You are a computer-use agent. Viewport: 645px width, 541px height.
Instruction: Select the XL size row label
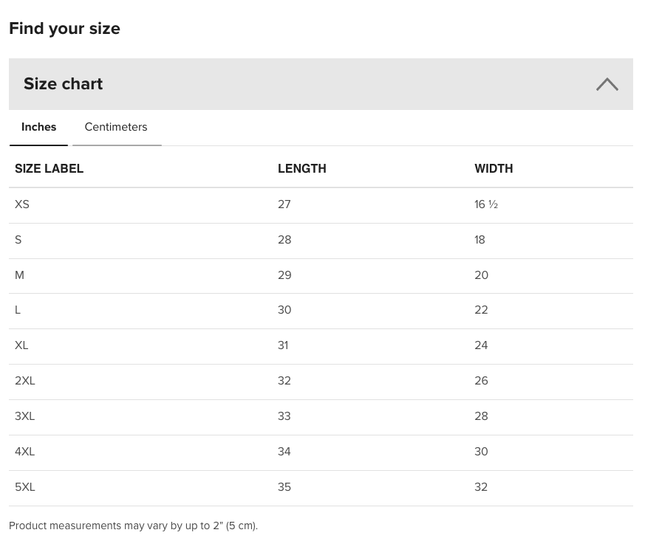click(21, 345)
